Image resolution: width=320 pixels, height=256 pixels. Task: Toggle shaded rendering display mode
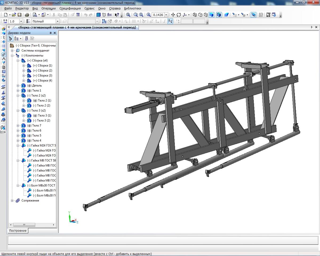211,15
